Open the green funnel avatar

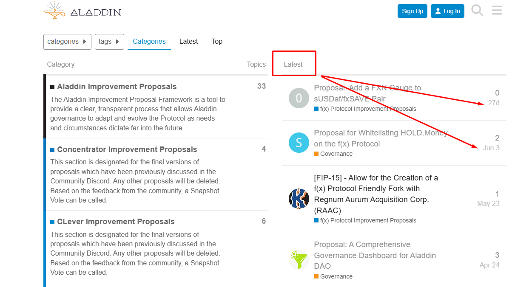tap(299, 260)
